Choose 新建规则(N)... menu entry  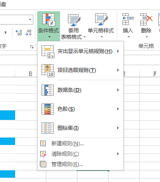(80, 144)
